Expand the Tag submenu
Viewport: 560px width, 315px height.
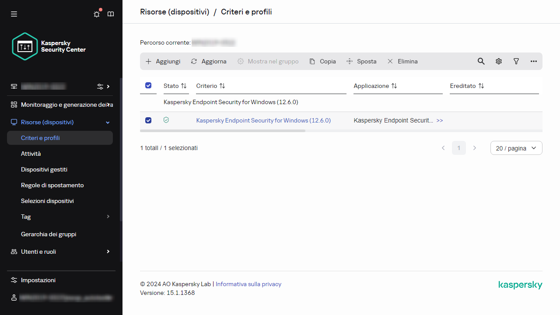pyautogui.click(x=108, y=217)
